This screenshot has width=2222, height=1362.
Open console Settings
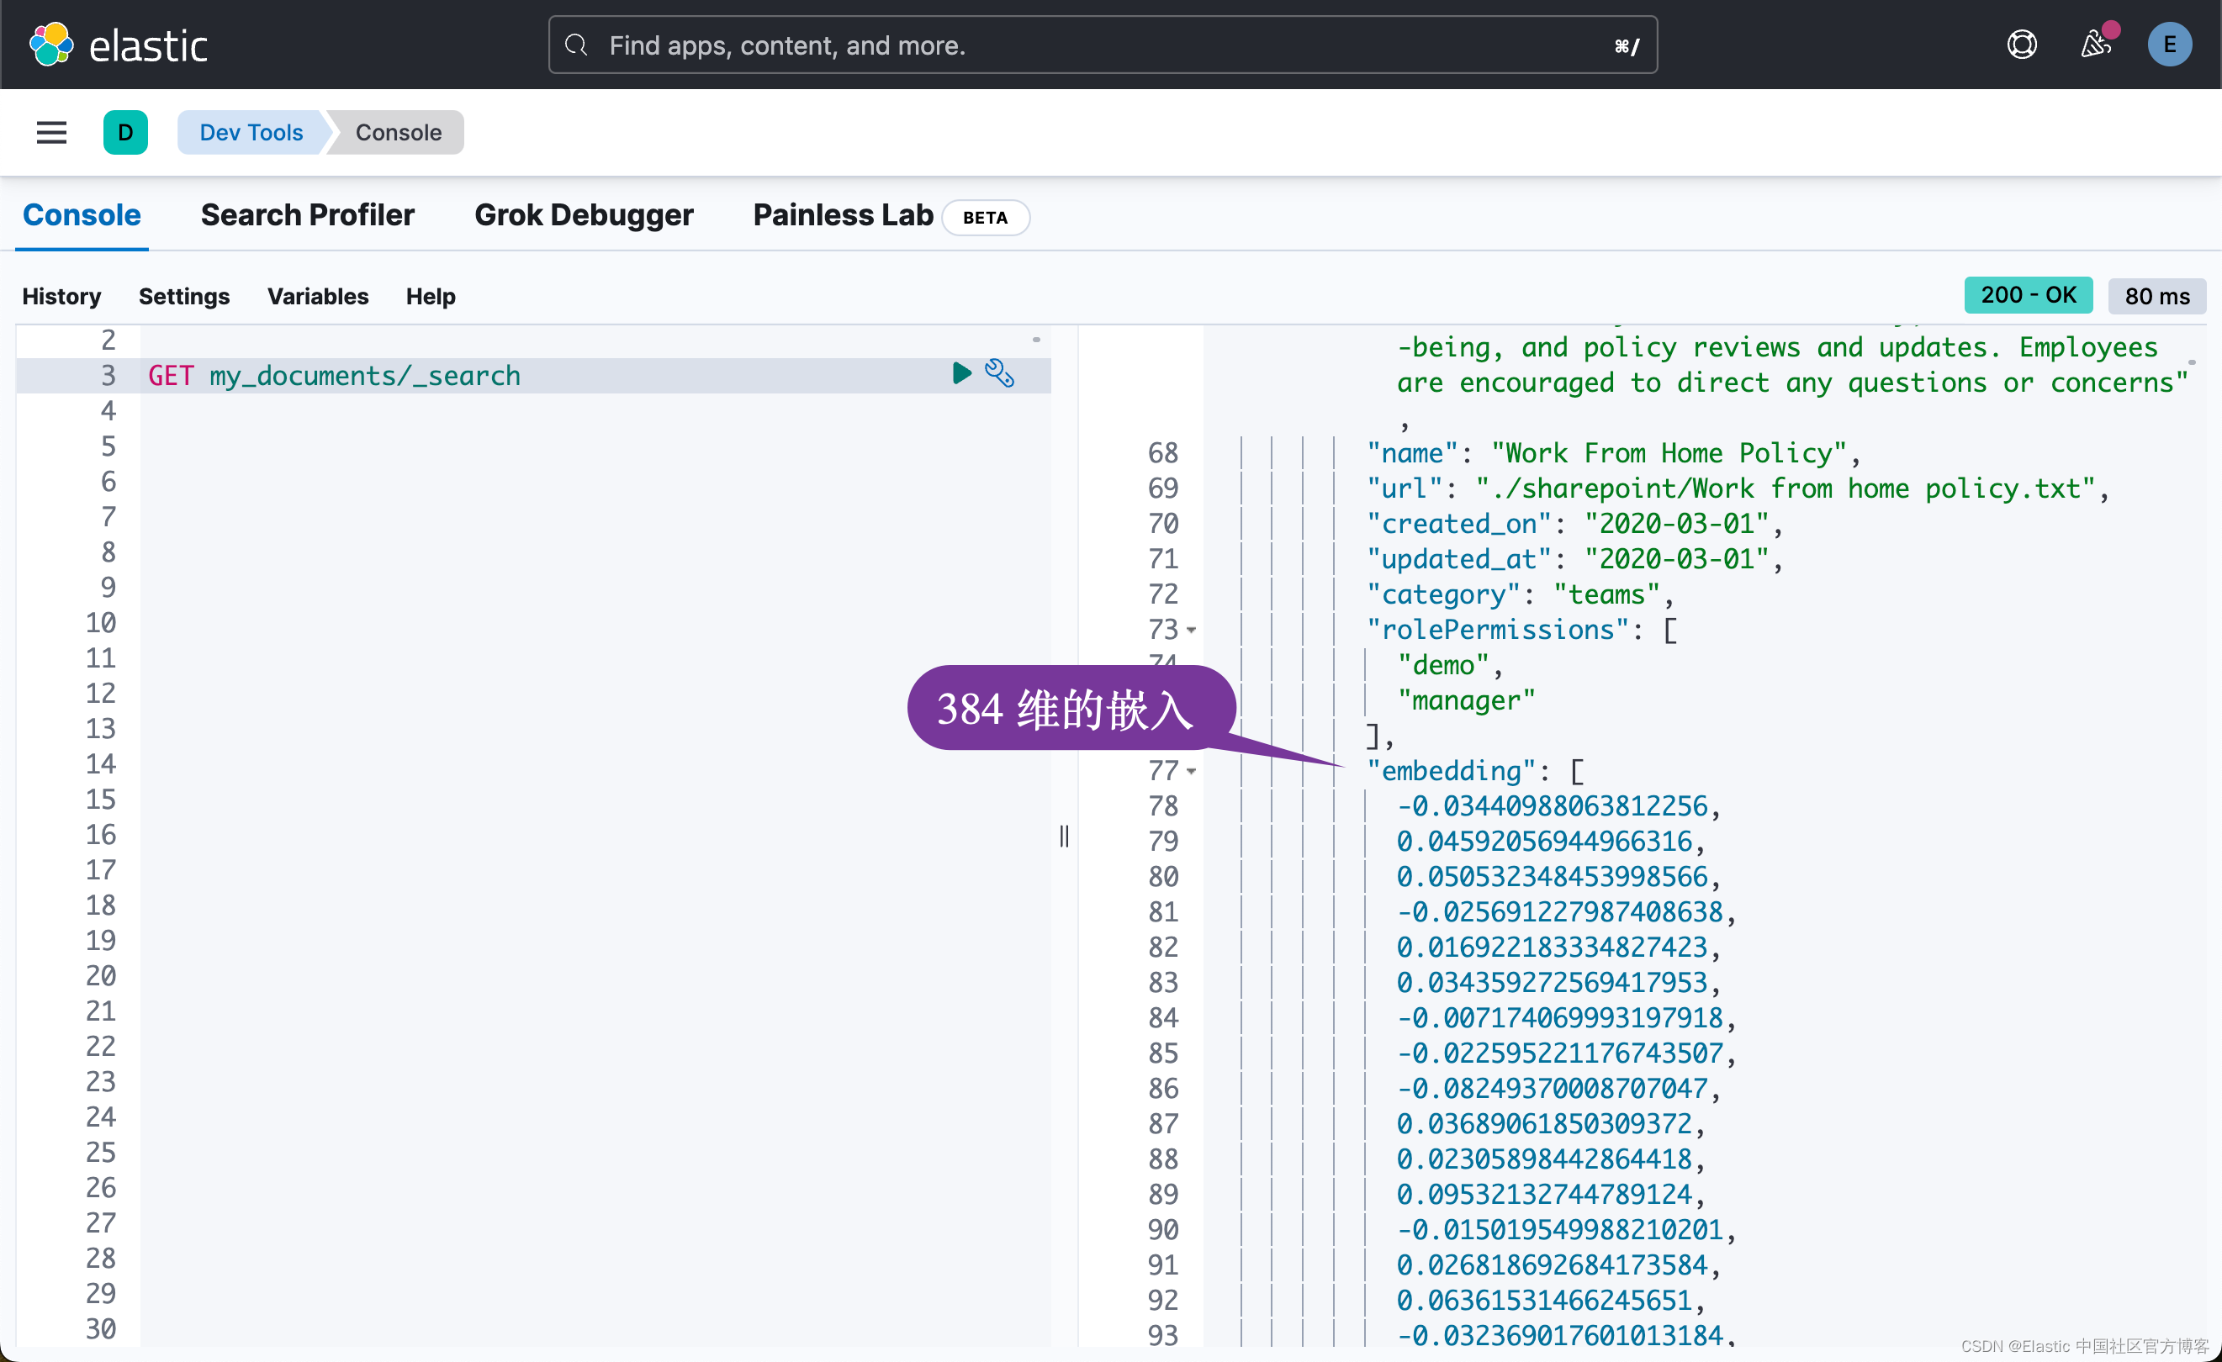tap(184, 297)
